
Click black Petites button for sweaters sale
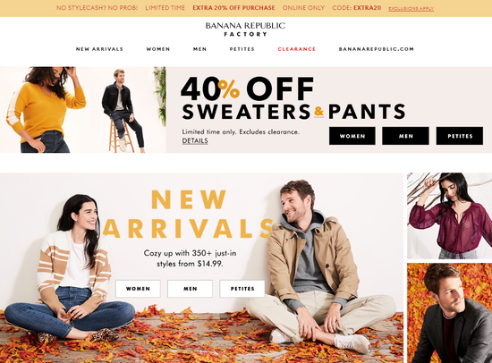(x=460, y=136)
